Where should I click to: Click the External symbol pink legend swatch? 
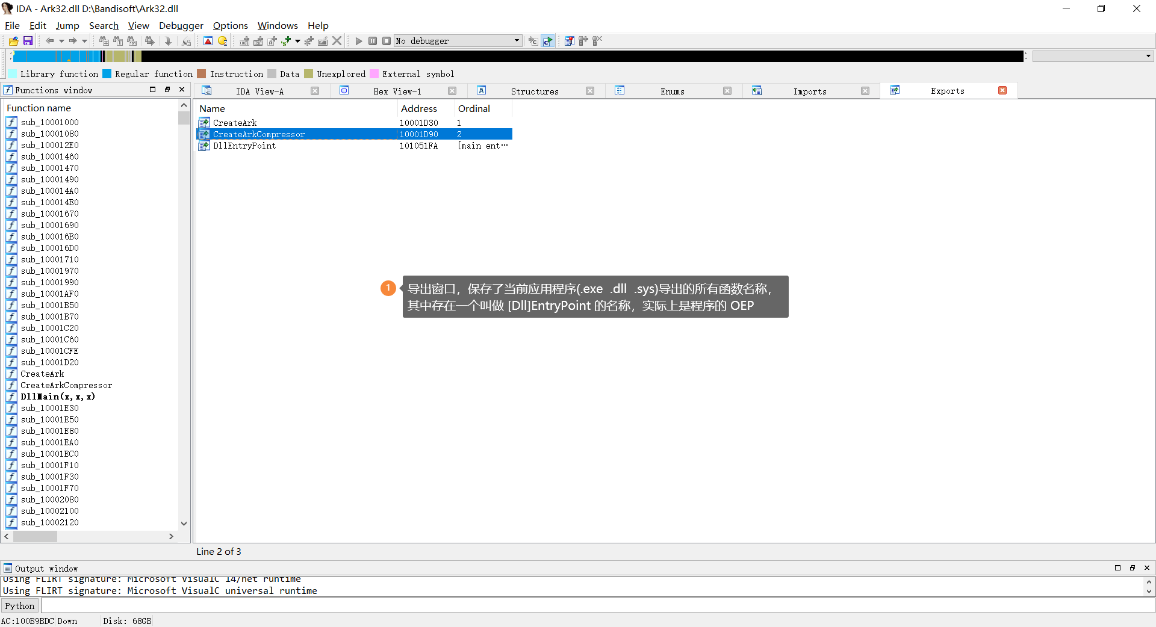pyautogui.click(x=374, y=74)
